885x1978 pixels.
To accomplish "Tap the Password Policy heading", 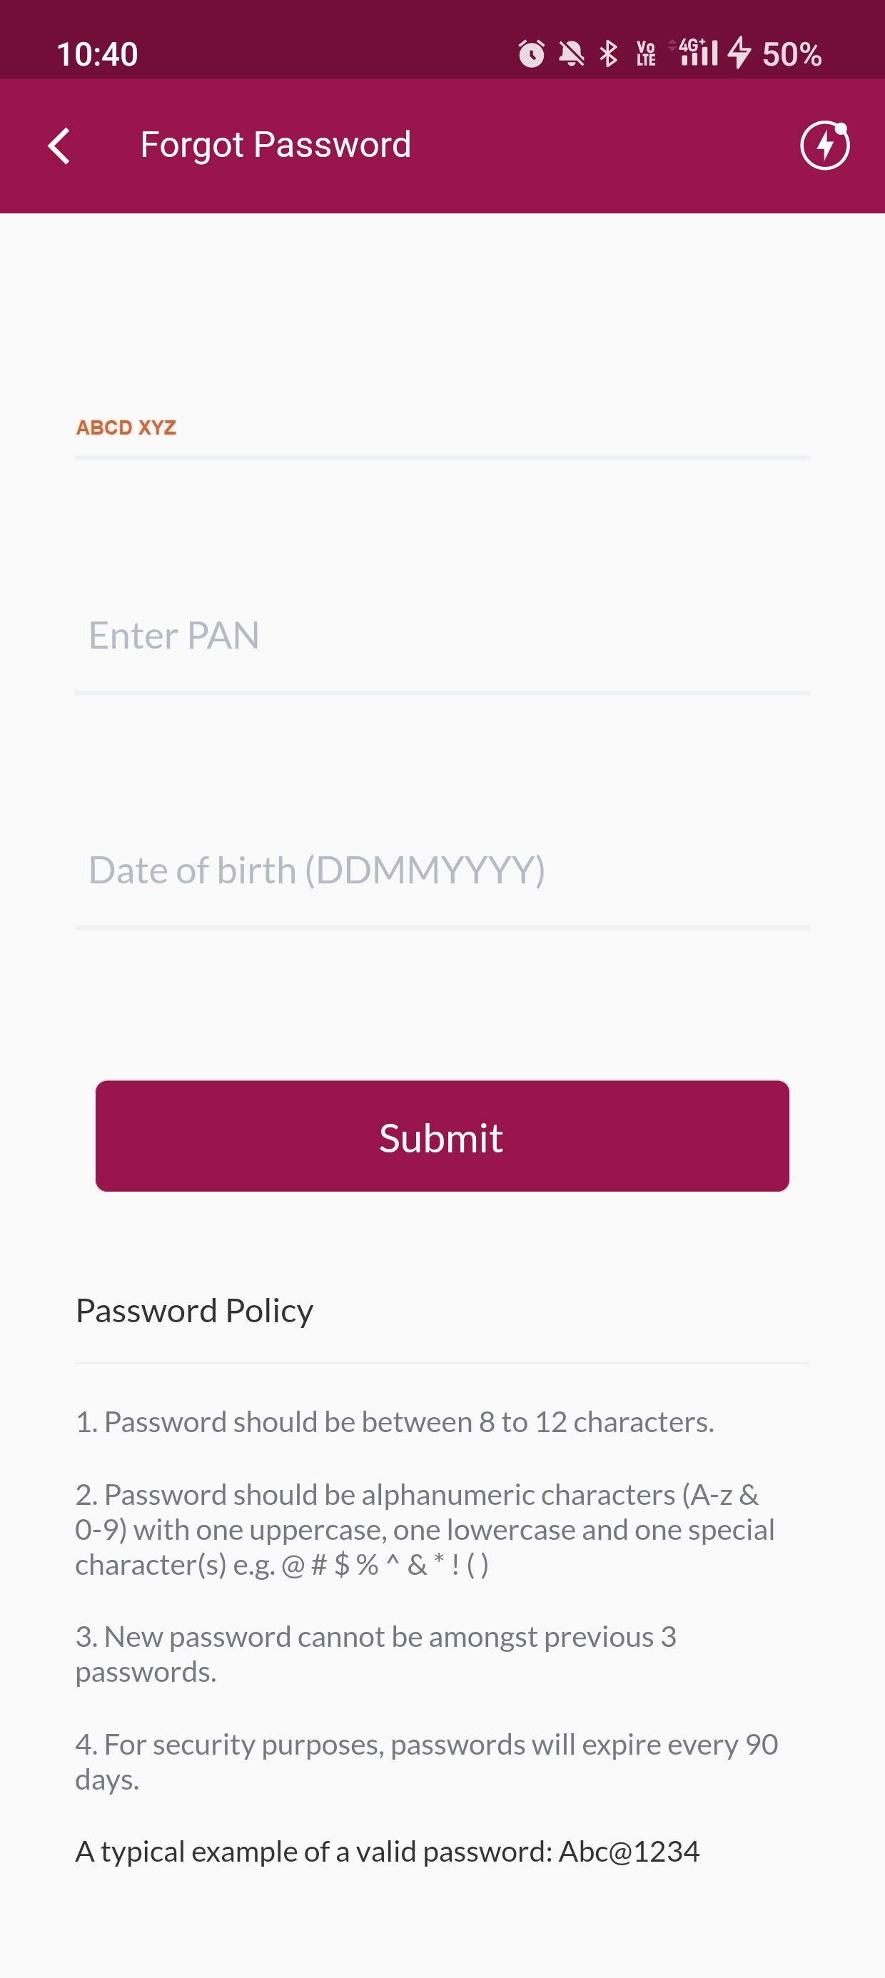I will tap(194, 1311).
